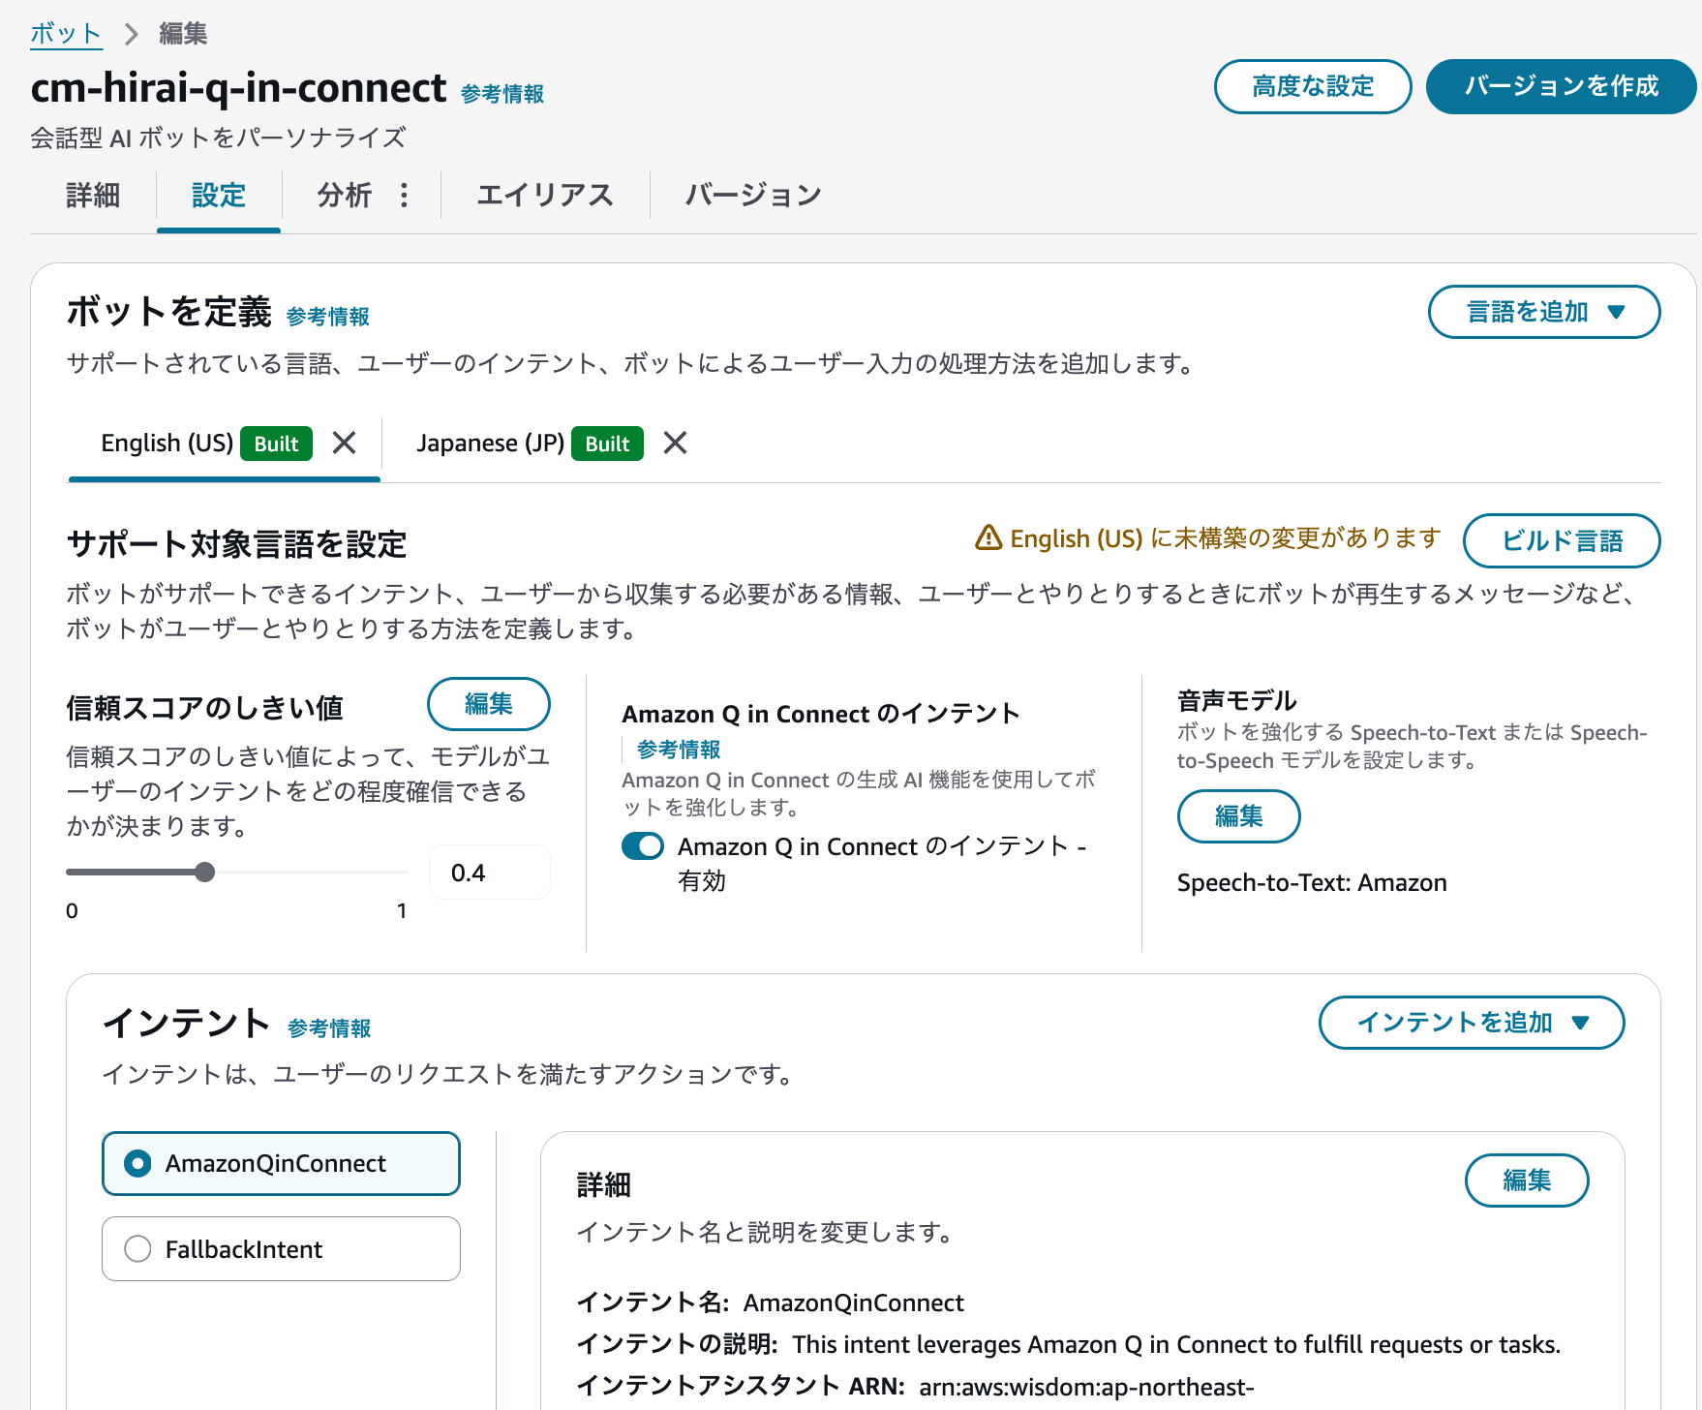Select the AmazonQinConnect radio button

(x=137, y=1163)
